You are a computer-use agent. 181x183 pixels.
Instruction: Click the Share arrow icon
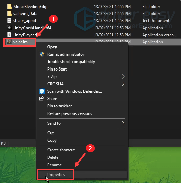point(42,99)
